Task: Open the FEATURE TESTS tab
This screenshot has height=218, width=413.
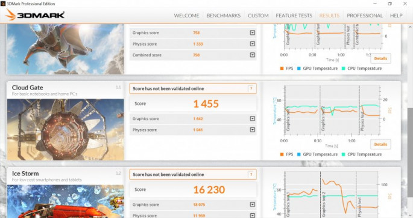Action: pos(294,16)
